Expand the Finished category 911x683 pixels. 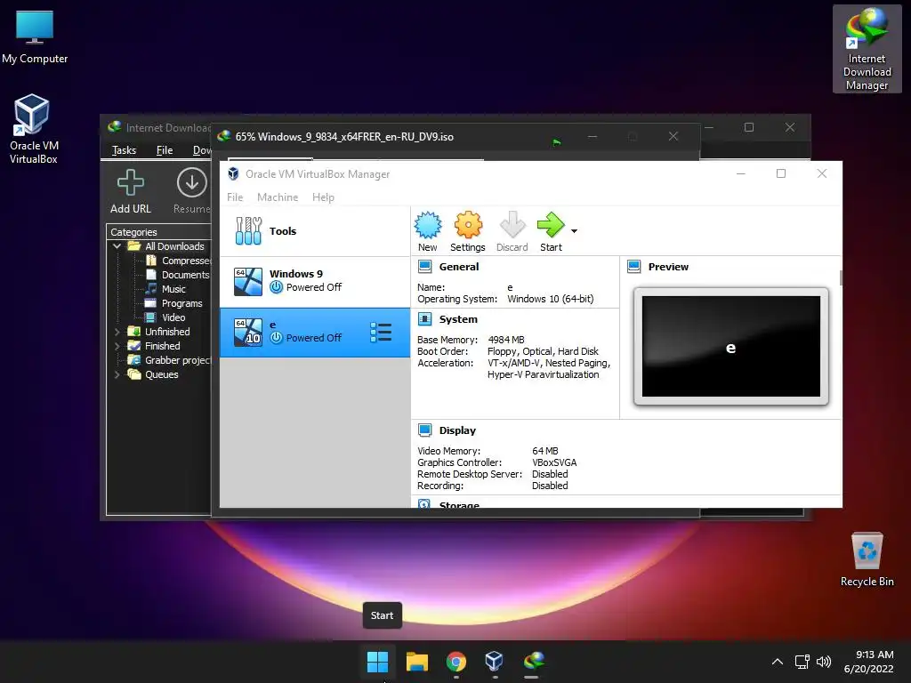pos(117,346)
